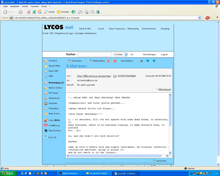Open the Favoriten menu in menu bar
Screen dimensions: 220x176
click(35, 6)
